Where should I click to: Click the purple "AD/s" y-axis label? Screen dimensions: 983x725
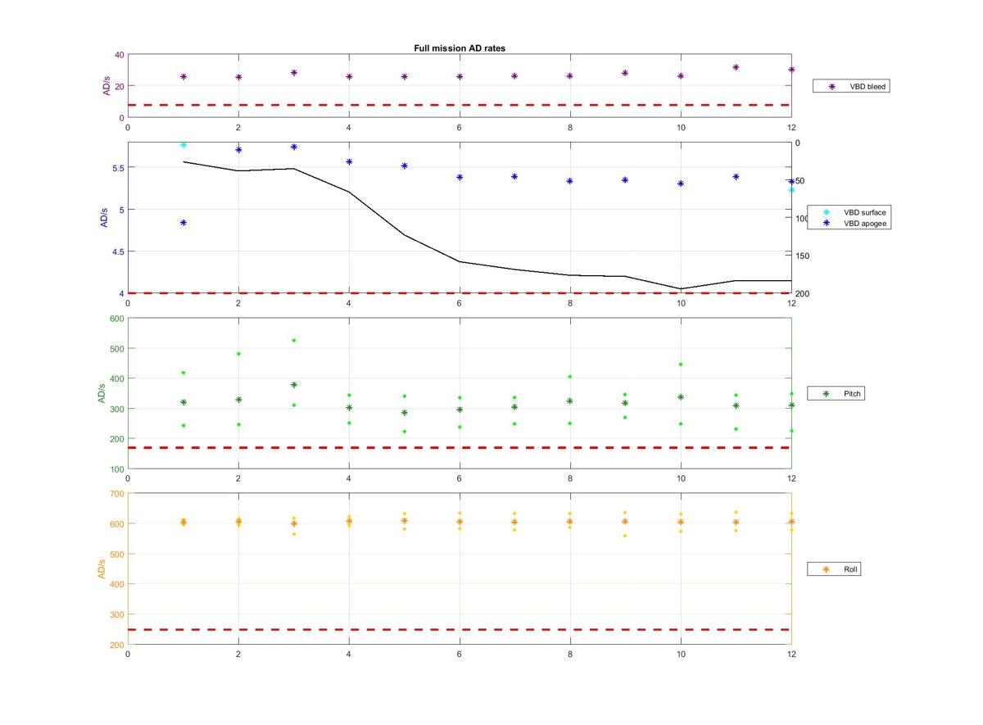point(106,86)
